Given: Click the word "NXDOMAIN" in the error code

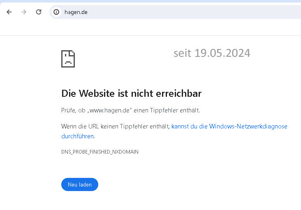Looking at the screenshot, I should [x=126, y=152].
